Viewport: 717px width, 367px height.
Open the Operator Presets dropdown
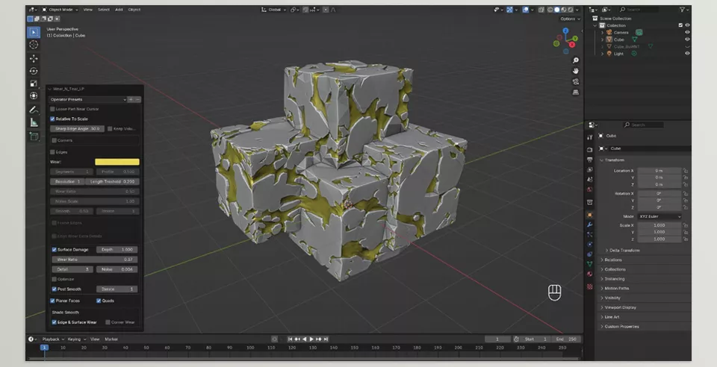pos(88,99)
